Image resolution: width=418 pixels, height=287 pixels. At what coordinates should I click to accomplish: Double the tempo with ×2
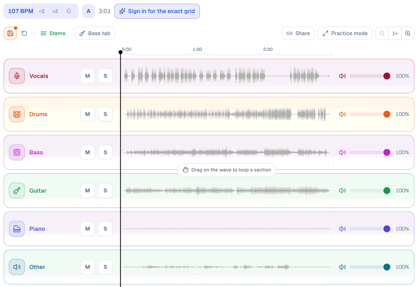point(55,11)
